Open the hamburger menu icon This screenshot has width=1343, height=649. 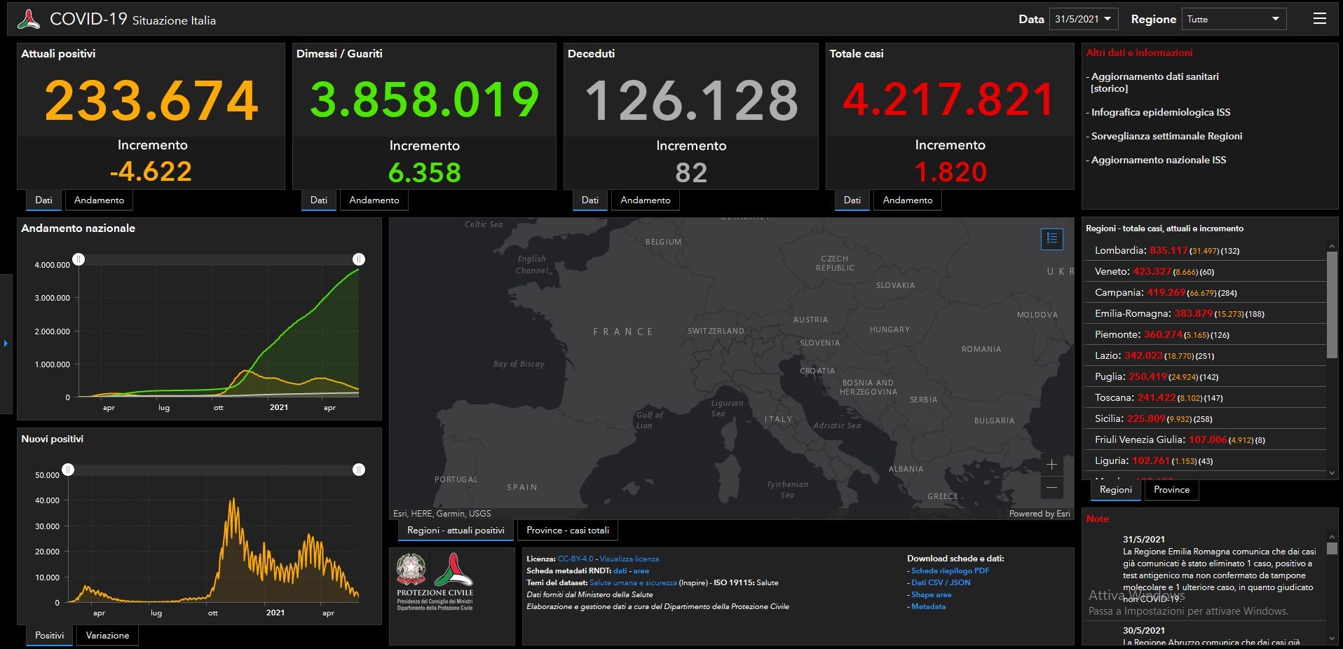[x=1319, y=19]
